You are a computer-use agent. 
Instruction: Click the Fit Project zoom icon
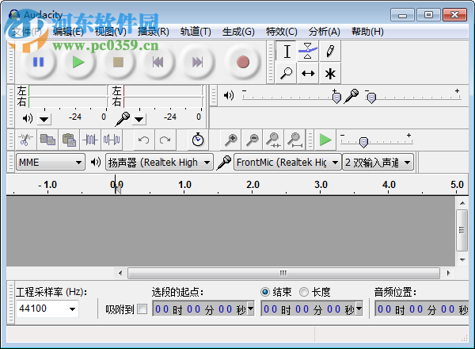294,140
